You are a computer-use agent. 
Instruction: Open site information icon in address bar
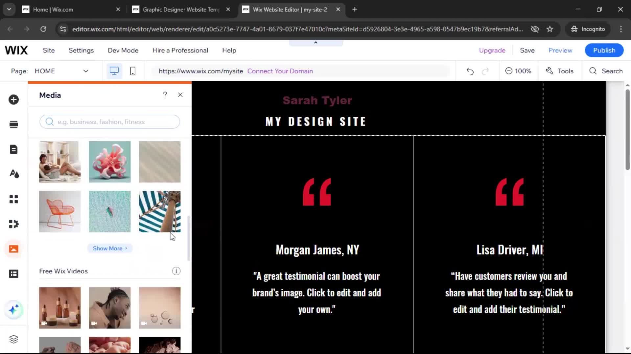(63, 29)
